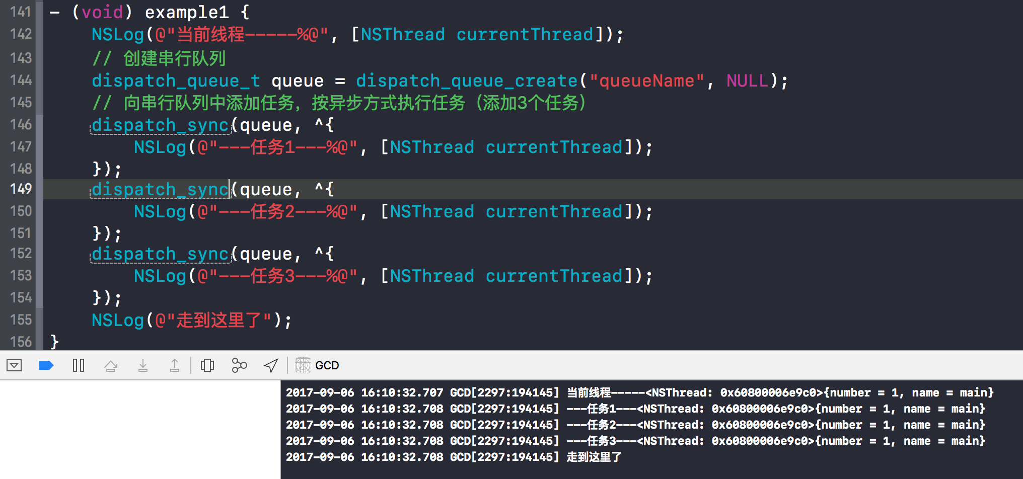1023x479 pixels.
Task: Click the Step Out debug icon
Action: coord(175,365)
